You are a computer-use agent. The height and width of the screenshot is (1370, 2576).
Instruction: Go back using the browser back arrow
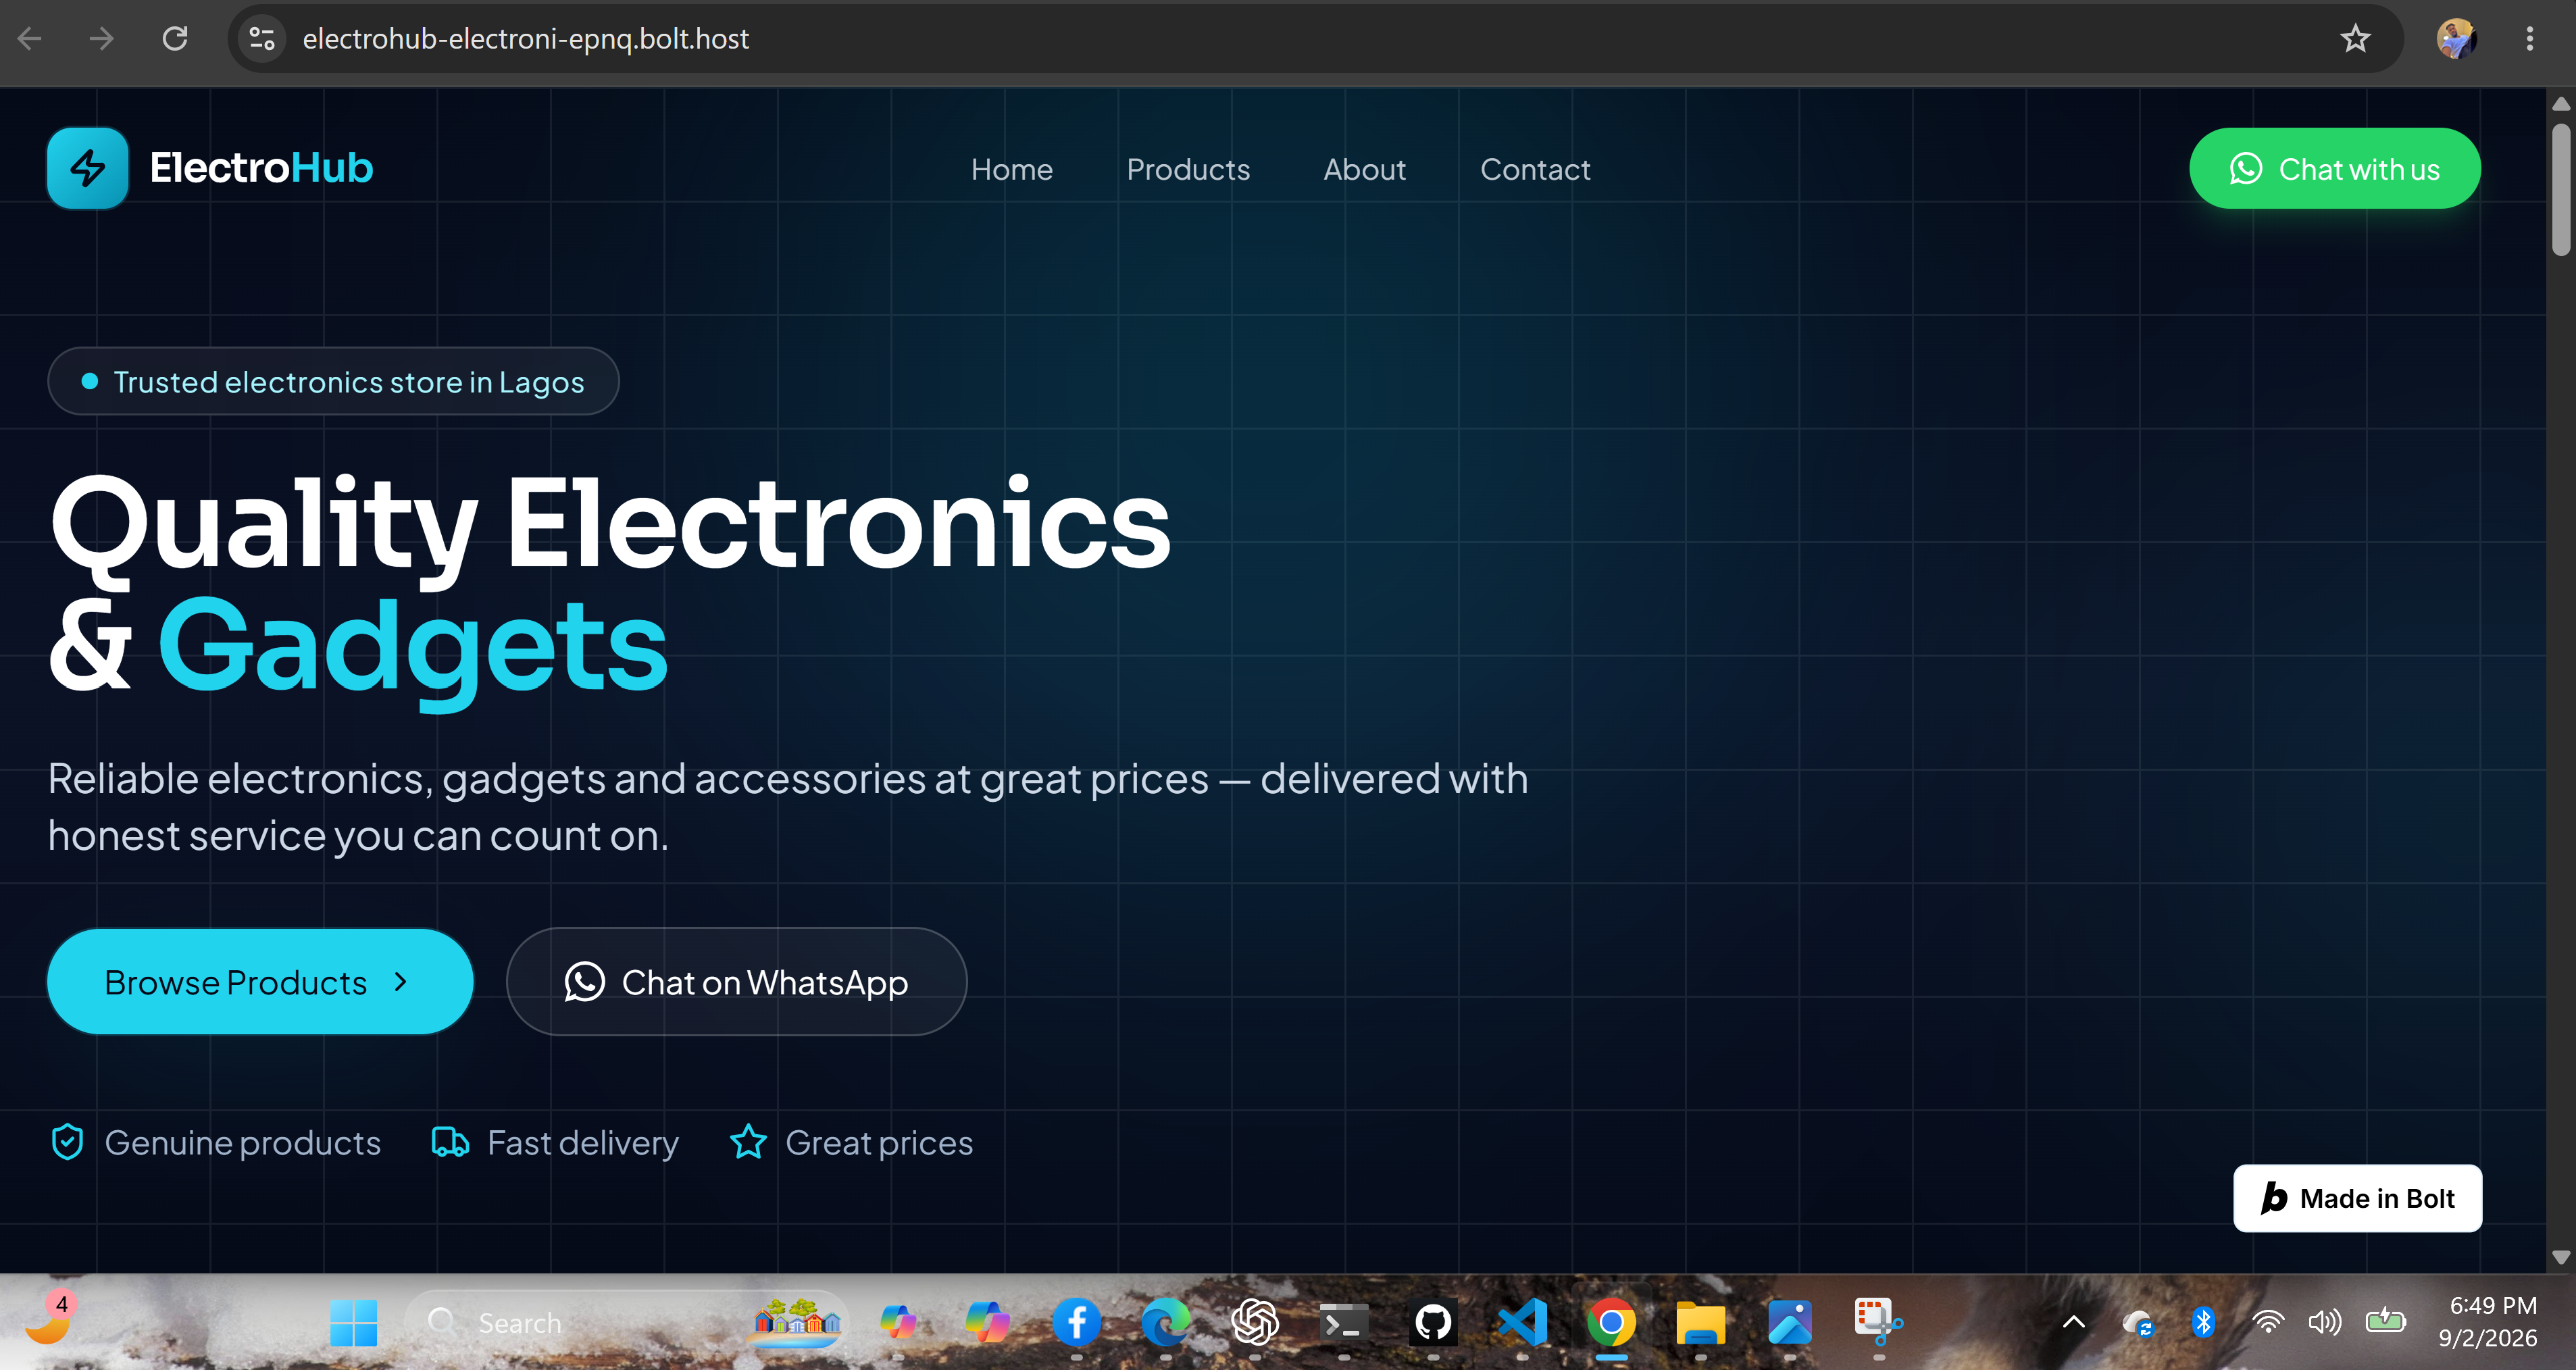(30, 38)
